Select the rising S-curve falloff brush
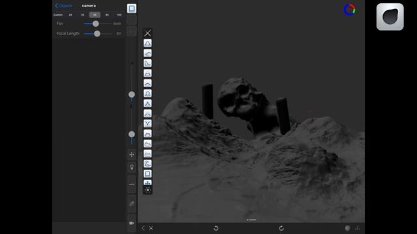417x234 pixels. point(148,53)
